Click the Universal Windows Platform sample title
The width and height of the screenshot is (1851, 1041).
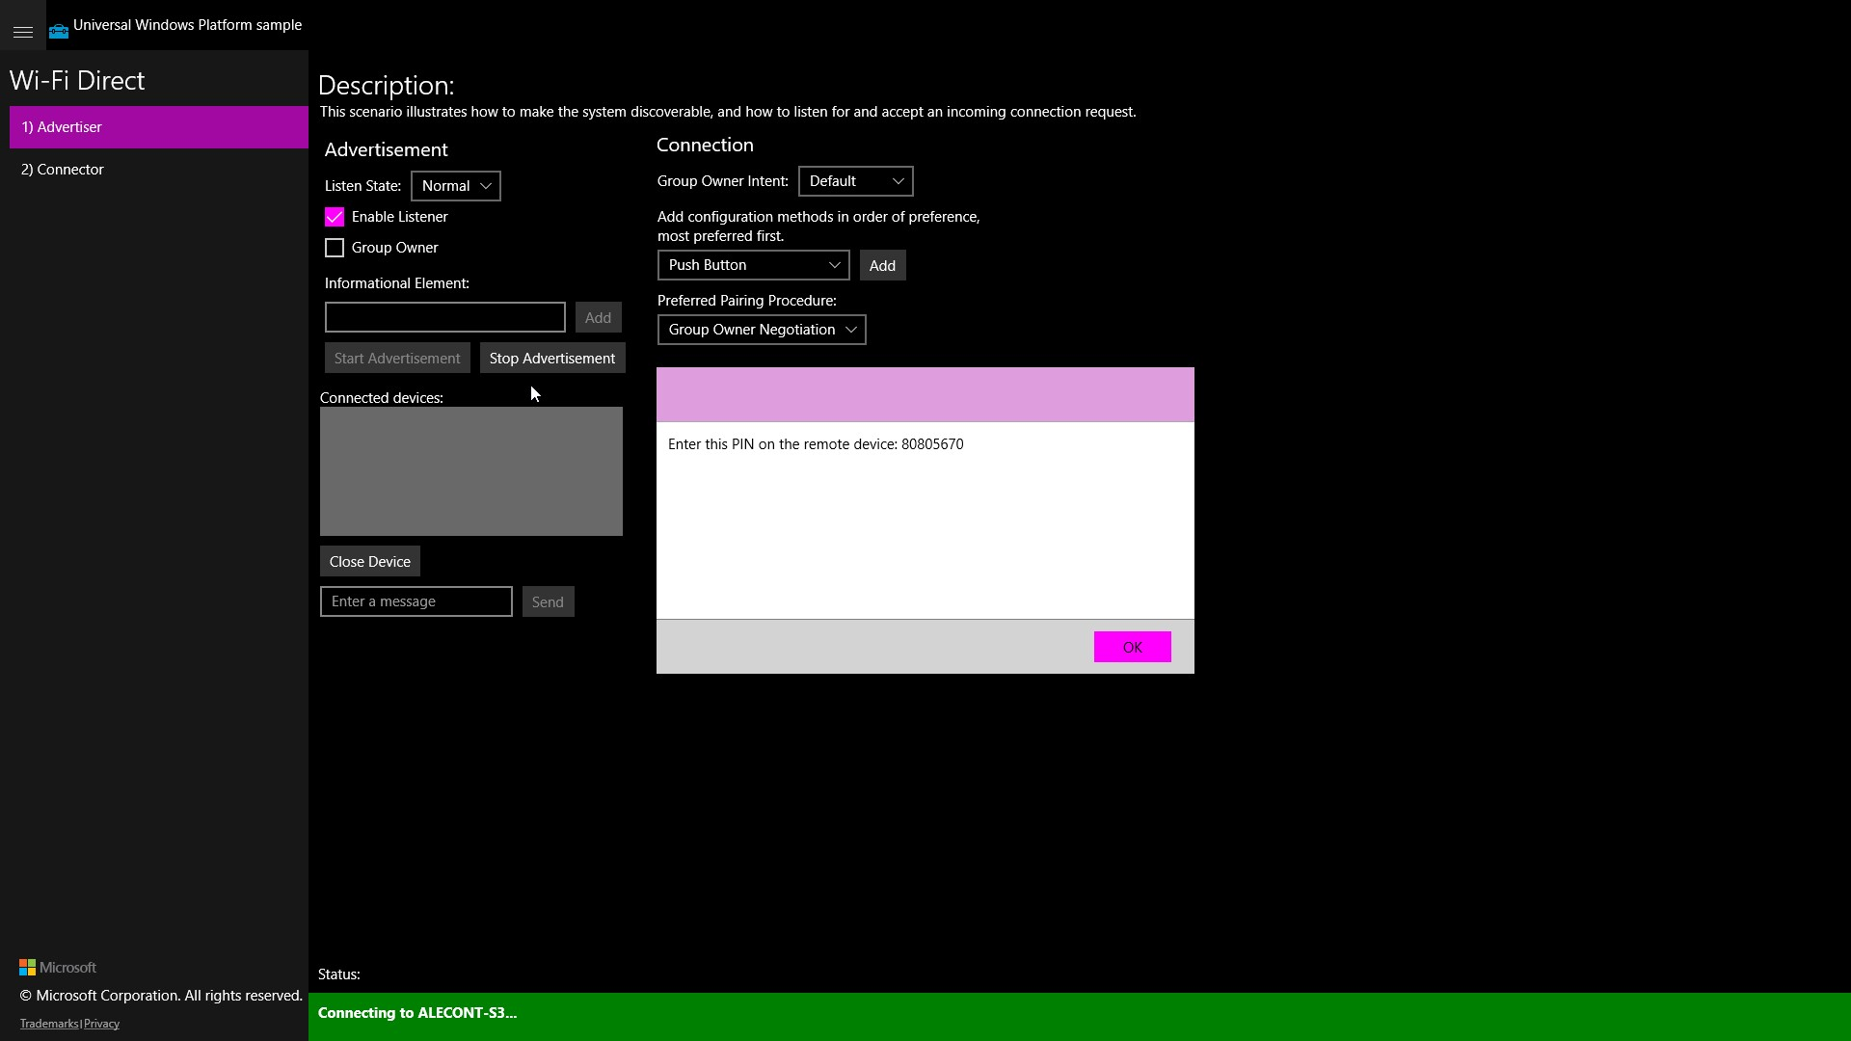[188, 25]
